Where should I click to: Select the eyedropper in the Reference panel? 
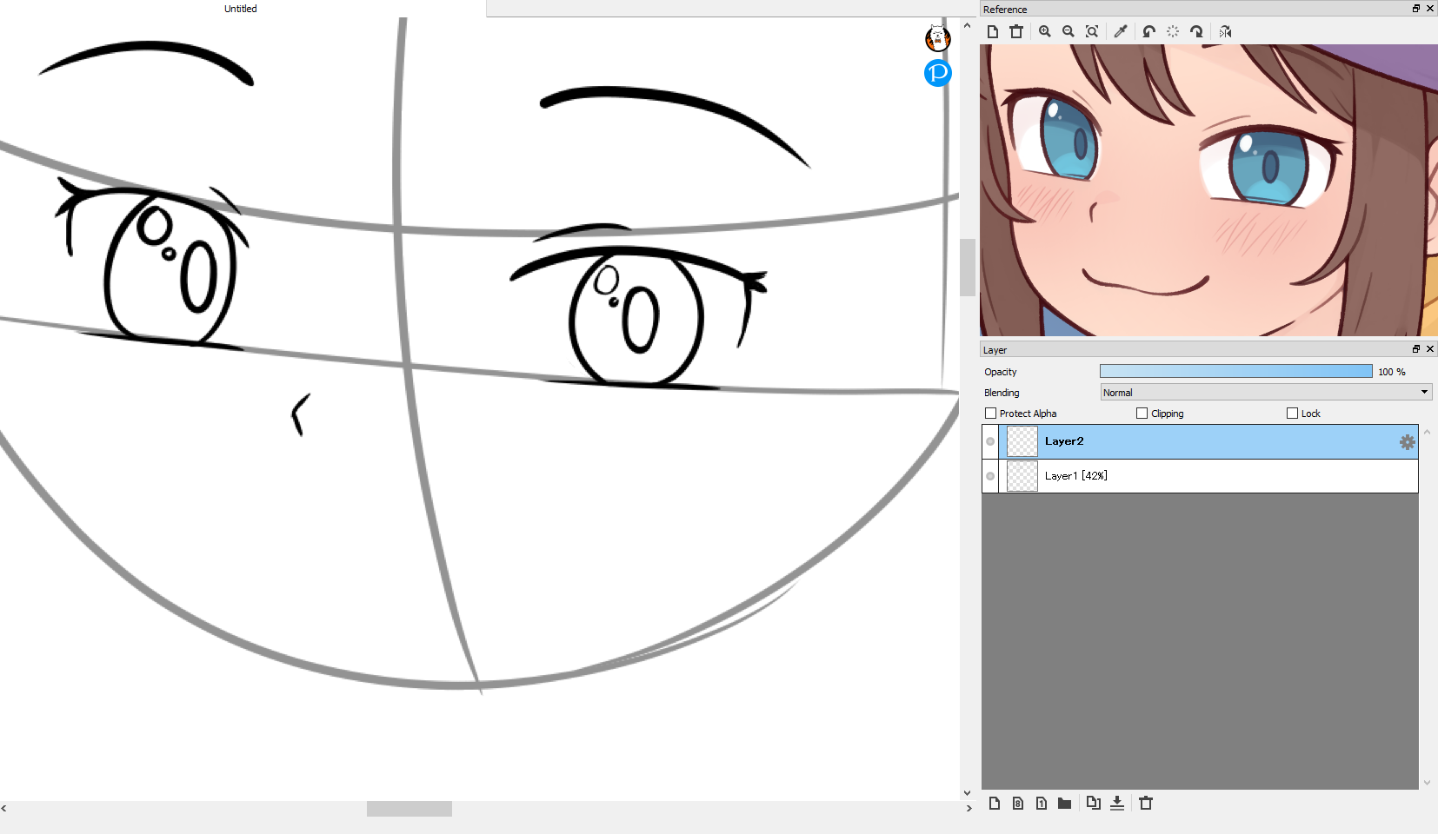coord(1121,32)
